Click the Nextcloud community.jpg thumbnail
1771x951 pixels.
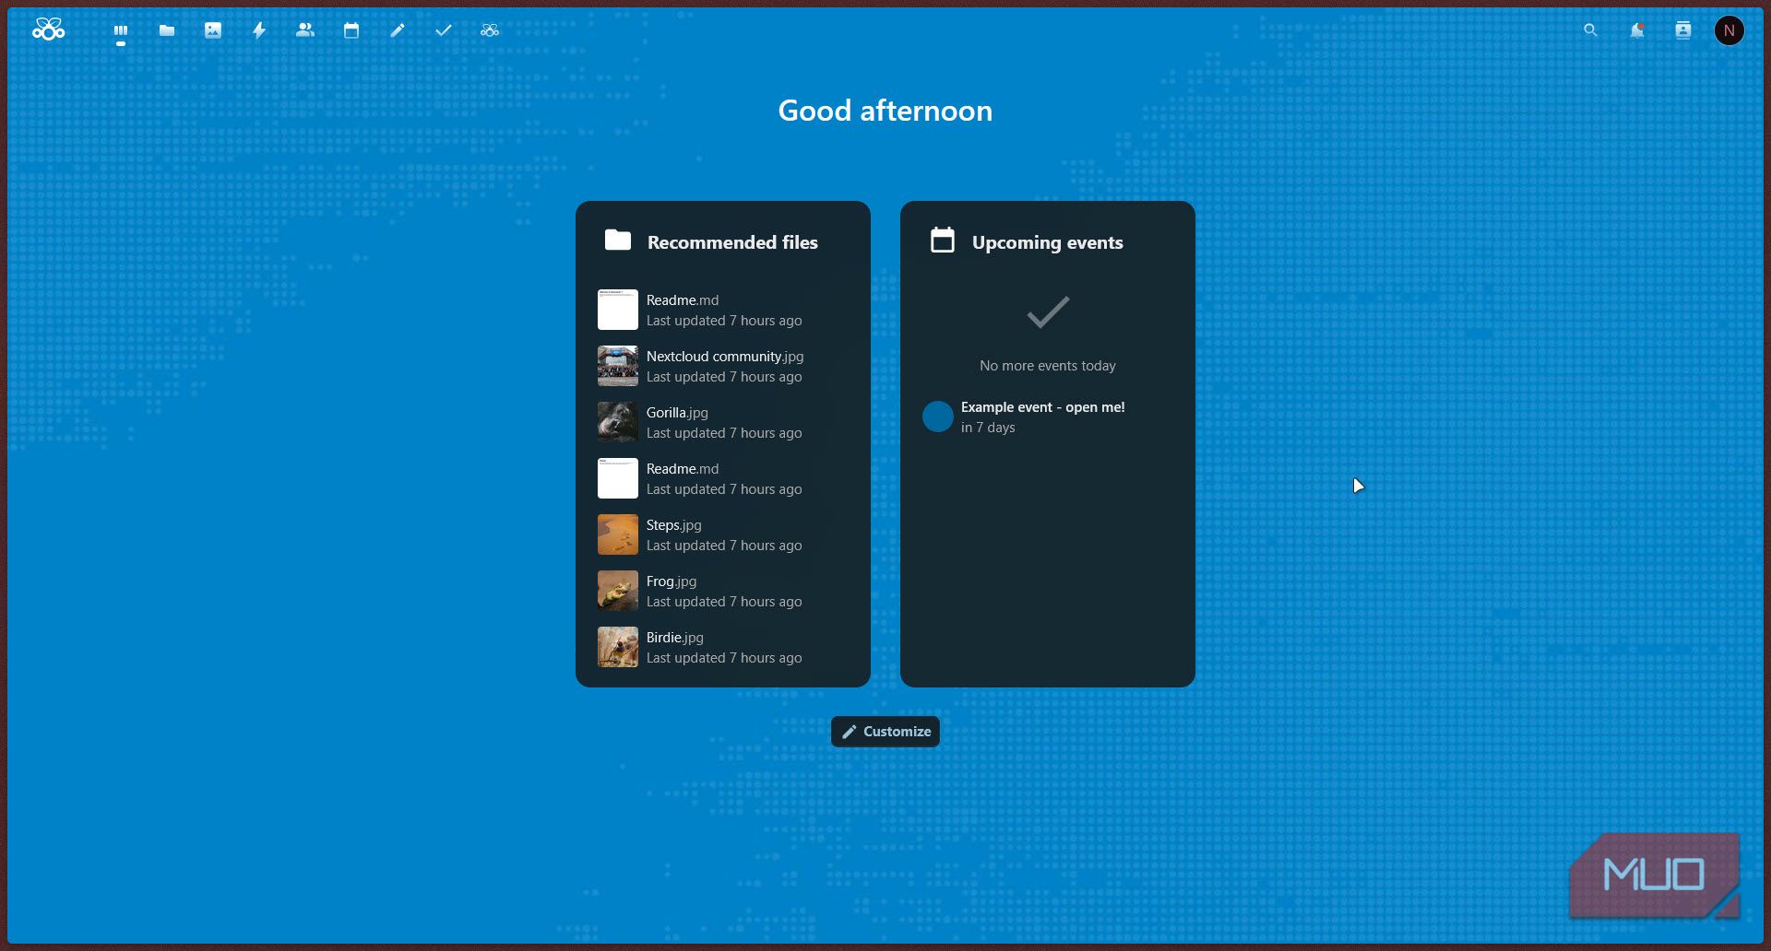(618, 366)
